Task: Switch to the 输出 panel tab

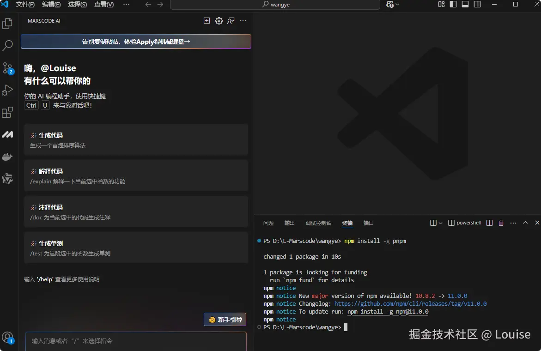Action: [x=290, y=223]
